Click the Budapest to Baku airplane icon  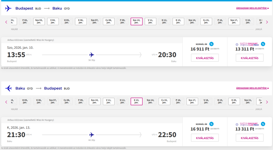tap(8, 9)
